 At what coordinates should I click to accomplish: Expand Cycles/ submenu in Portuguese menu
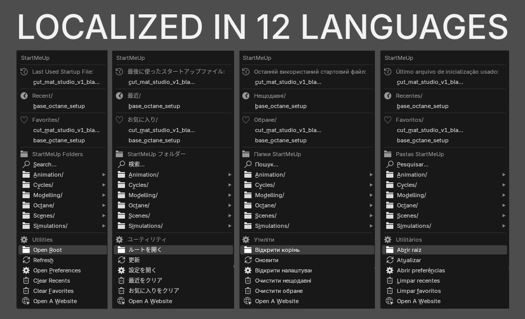tap(504, 185)
